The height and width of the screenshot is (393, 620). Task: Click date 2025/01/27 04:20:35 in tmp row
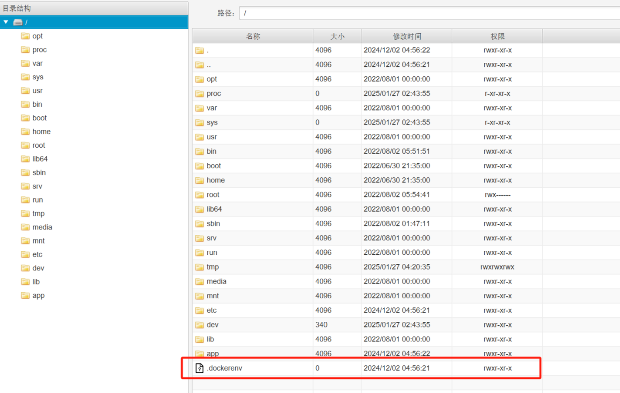pyautogui.click(x=397, y=267)
